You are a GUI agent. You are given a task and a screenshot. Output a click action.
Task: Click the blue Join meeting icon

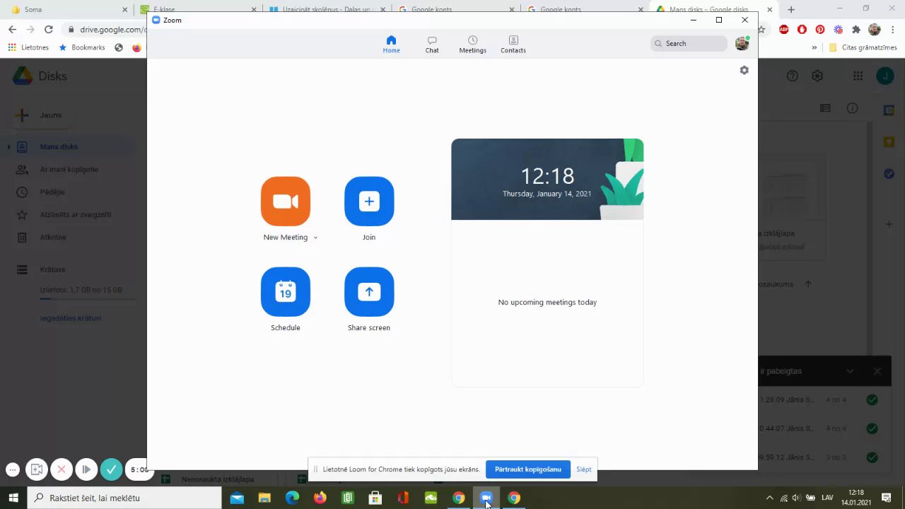pyautogui.click(x=369, y=201)
